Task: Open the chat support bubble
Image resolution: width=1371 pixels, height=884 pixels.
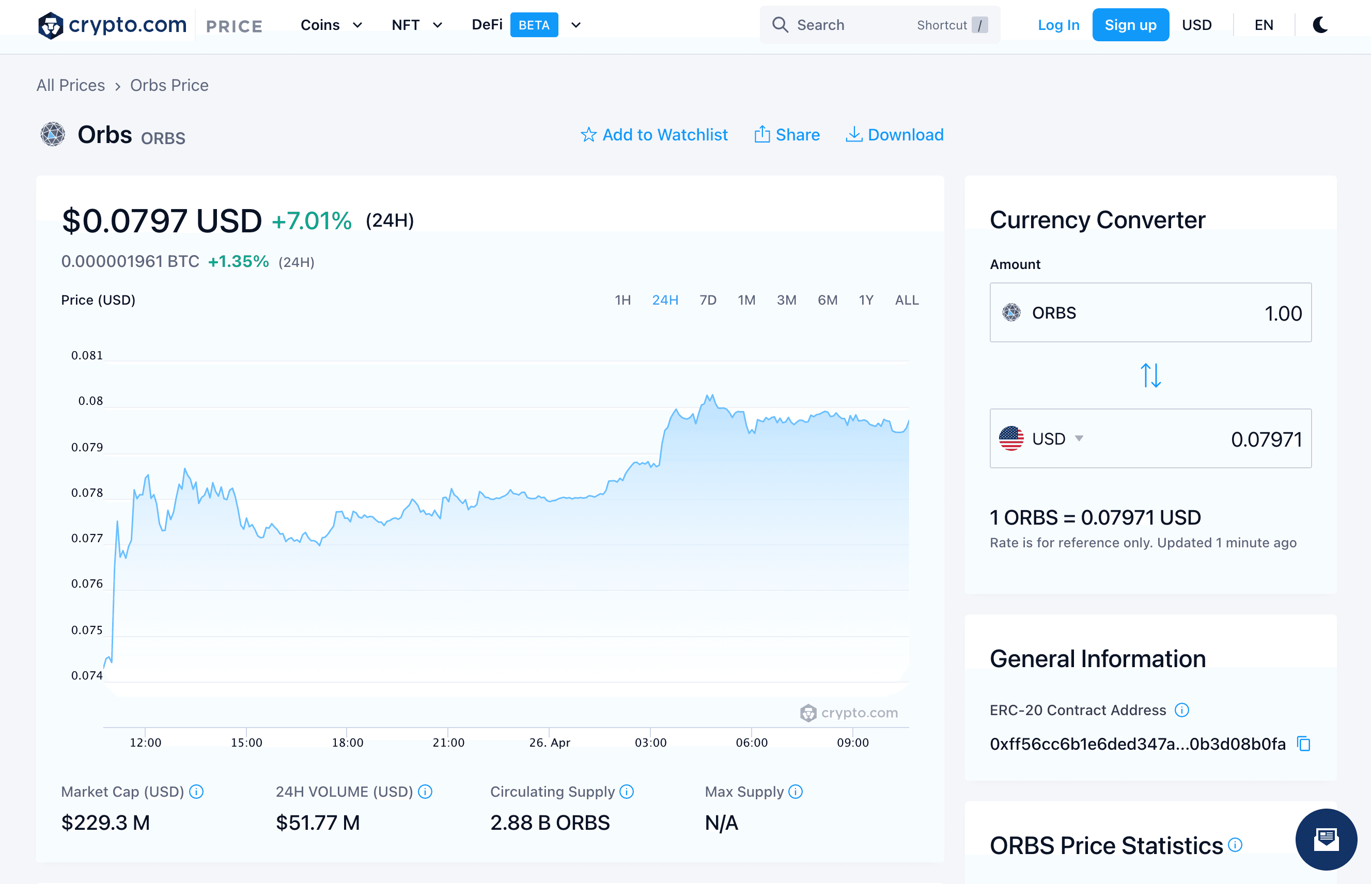Action: pos(1326,839)
